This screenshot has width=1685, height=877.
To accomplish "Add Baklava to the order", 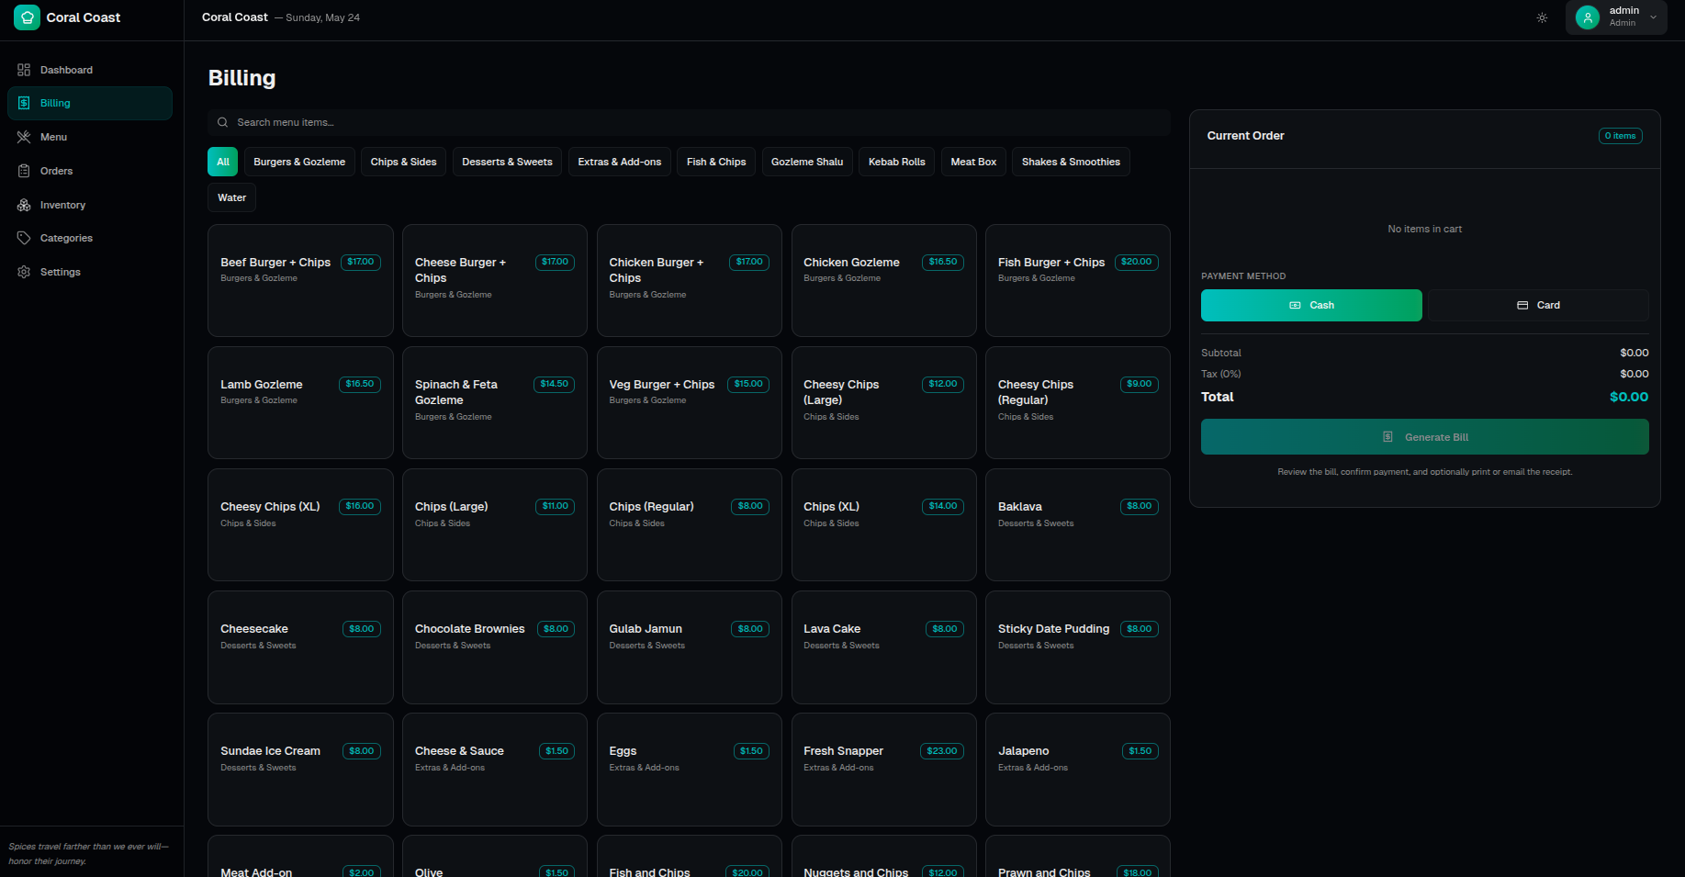I will (x=1078, y=524).
